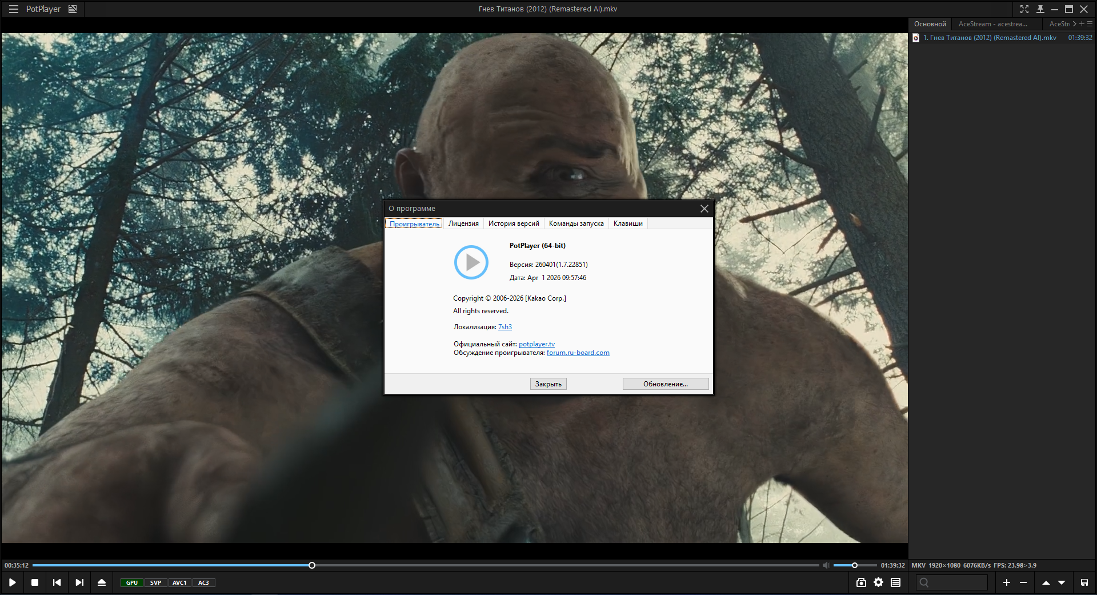Viewport: 1097px width, 595px height.
Task: Switch to the AceStream - acestrea... playlist tab
Action: coord(993,24)
